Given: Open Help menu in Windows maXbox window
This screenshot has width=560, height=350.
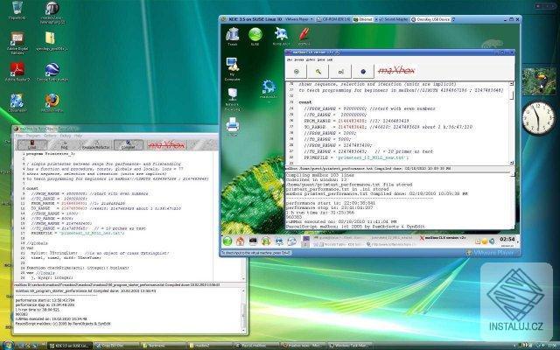Looking at the screenshot, I should pos(78,136).
